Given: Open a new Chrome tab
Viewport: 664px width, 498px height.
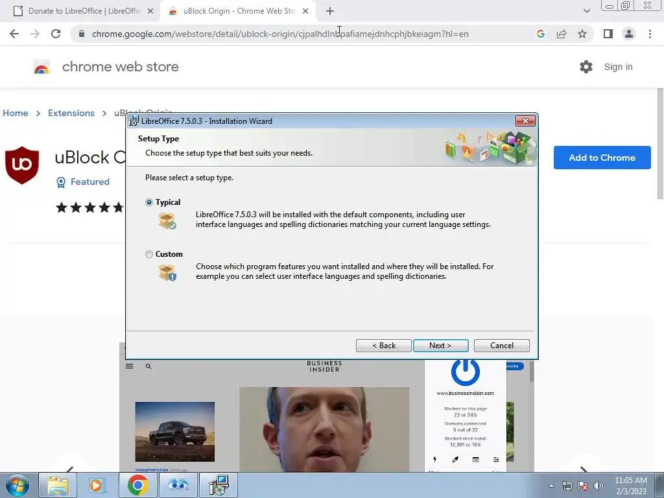Looking at the screenshot, I should (330, 11).
